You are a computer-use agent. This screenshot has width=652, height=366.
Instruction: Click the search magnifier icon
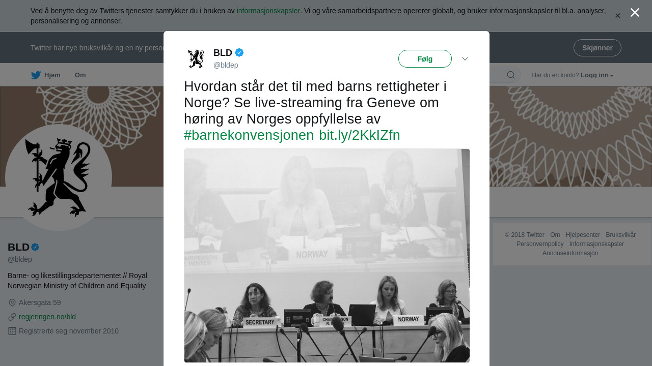pyautogui.click(x=510, y=75)
